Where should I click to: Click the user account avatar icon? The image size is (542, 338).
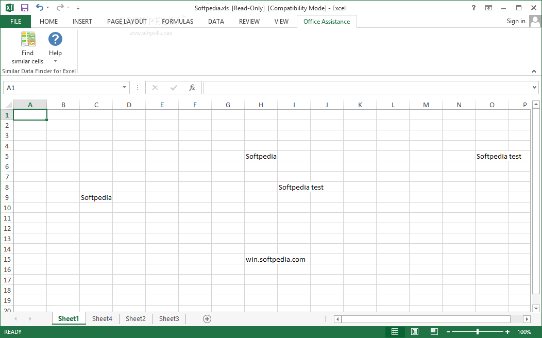tap(535, 22)
